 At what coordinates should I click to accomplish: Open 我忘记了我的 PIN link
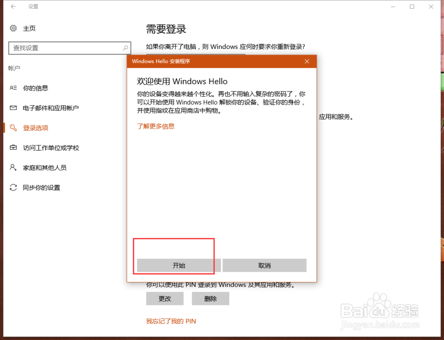pyautogui.click(x=171, y=321)
